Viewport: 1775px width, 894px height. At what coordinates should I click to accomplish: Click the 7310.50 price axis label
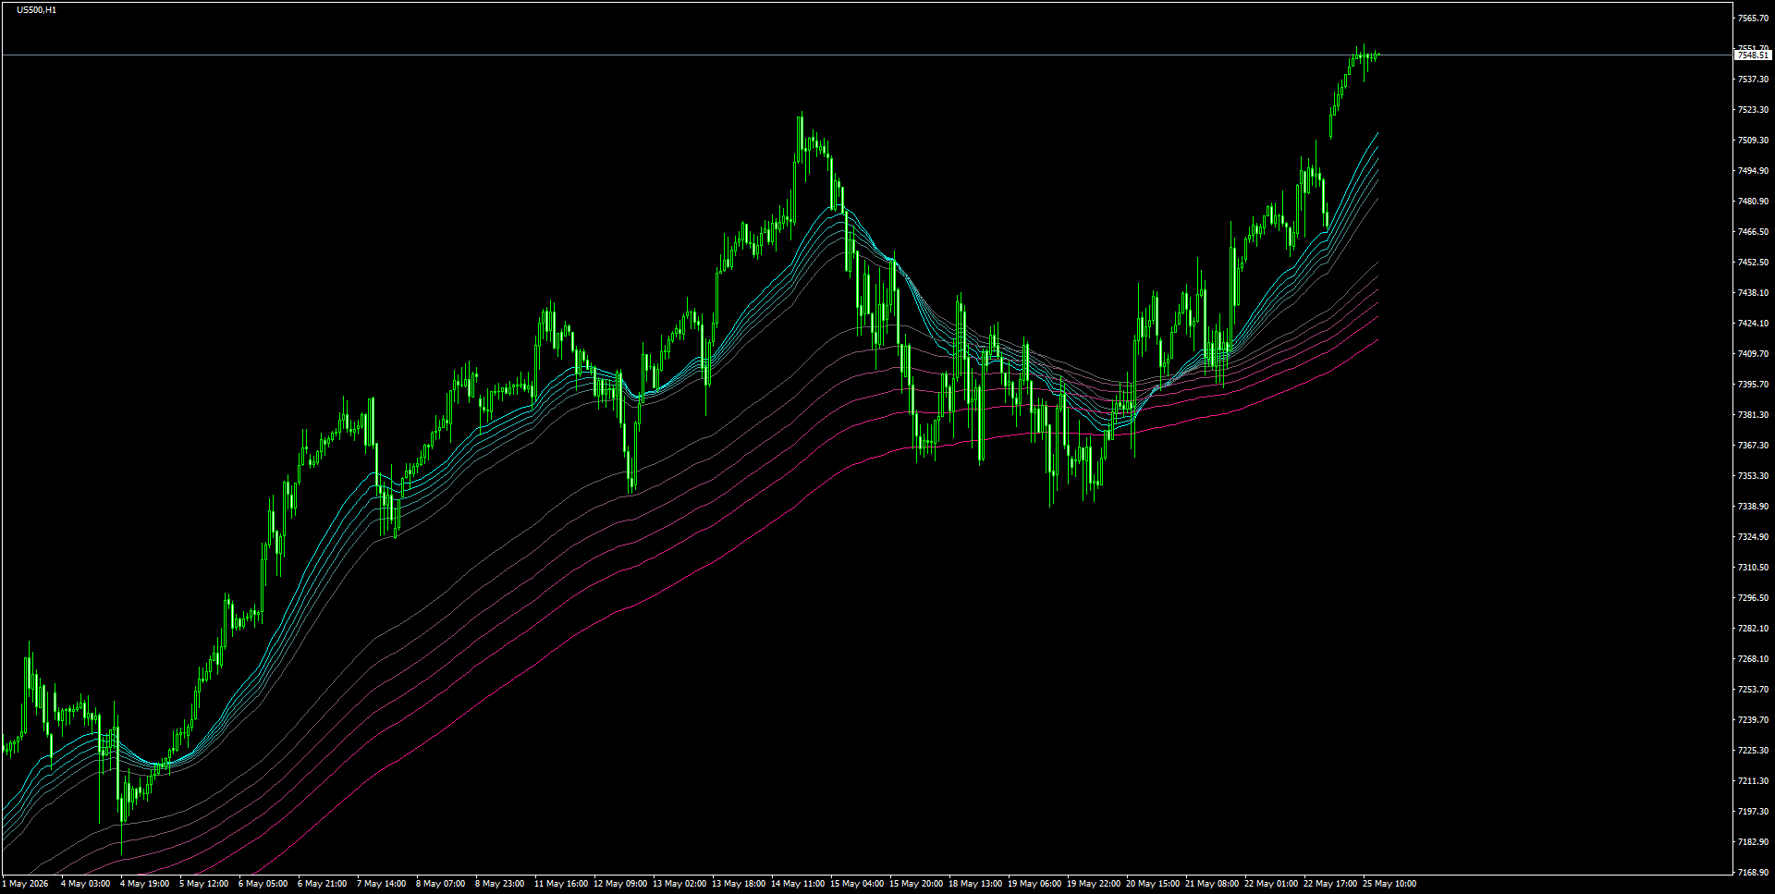(1753, 568)
